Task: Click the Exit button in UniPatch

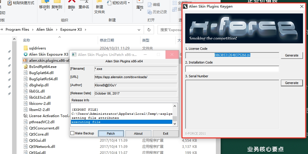Action: pos(165,134)
